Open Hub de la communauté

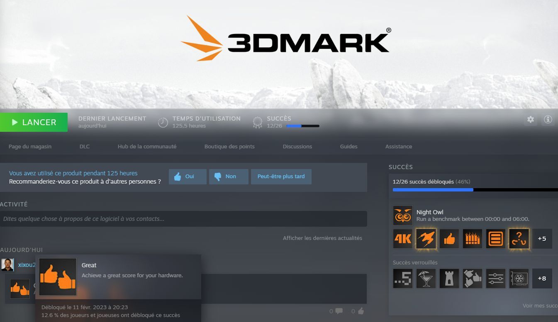coord(147,146)
